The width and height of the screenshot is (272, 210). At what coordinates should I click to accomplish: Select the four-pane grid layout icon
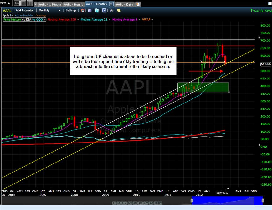(23, 3)
